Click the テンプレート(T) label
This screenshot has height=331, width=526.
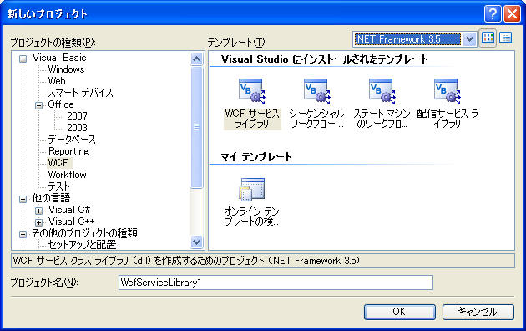(237, 43)
